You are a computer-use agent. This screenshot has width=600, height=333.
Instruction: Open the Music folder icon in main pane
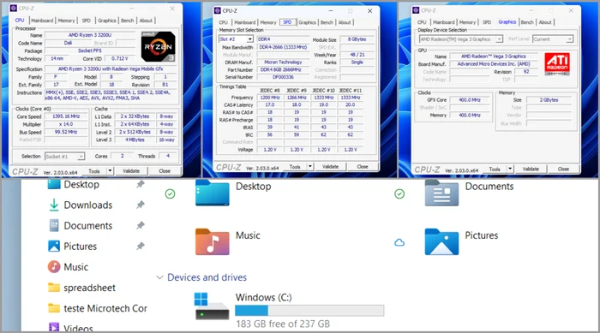pyautogui.click(x=213, y=241)
